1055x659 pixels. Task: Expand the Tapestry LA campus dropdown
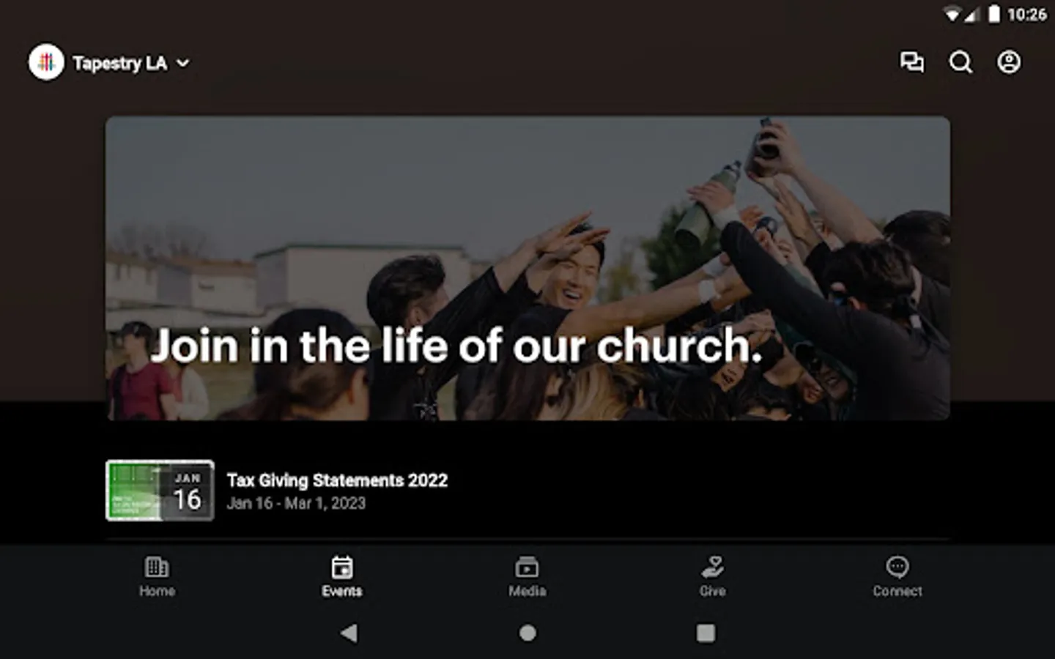click(x=182, y=63)
